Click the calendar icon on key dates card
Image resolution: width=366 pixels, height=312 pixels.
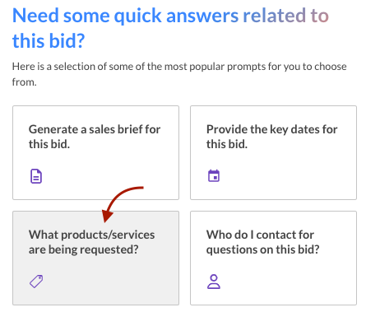pos(214,175)
